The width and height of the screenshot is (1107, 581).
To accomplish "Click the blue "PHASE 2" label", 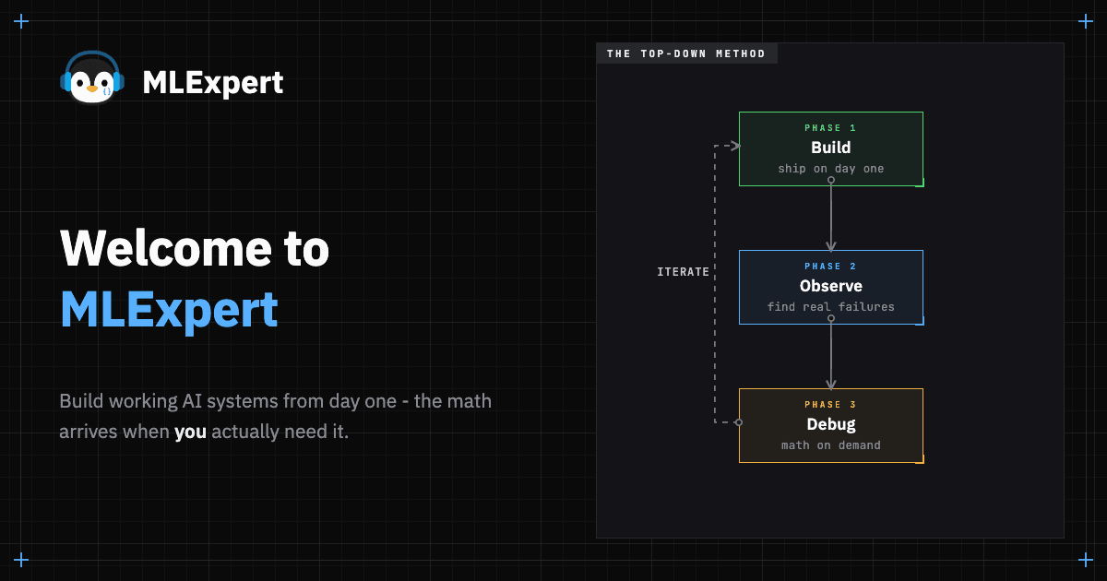I will pos(830,267).
